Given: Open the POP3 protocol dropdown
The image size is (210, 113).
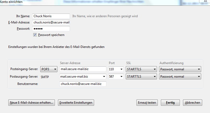Looking at the screenshot, I should click(49, 69).
